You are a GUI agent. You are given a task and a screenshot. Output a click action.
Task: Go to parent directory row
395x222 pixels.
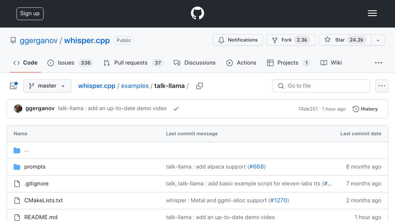pos(197,150)
